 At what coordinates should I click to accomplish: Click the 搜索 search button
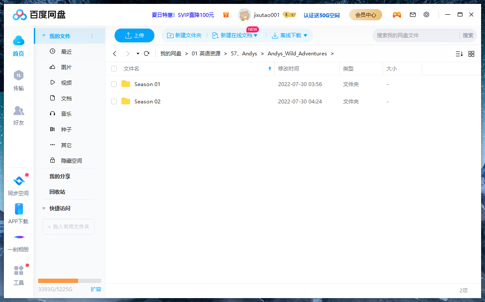[468, 35]
